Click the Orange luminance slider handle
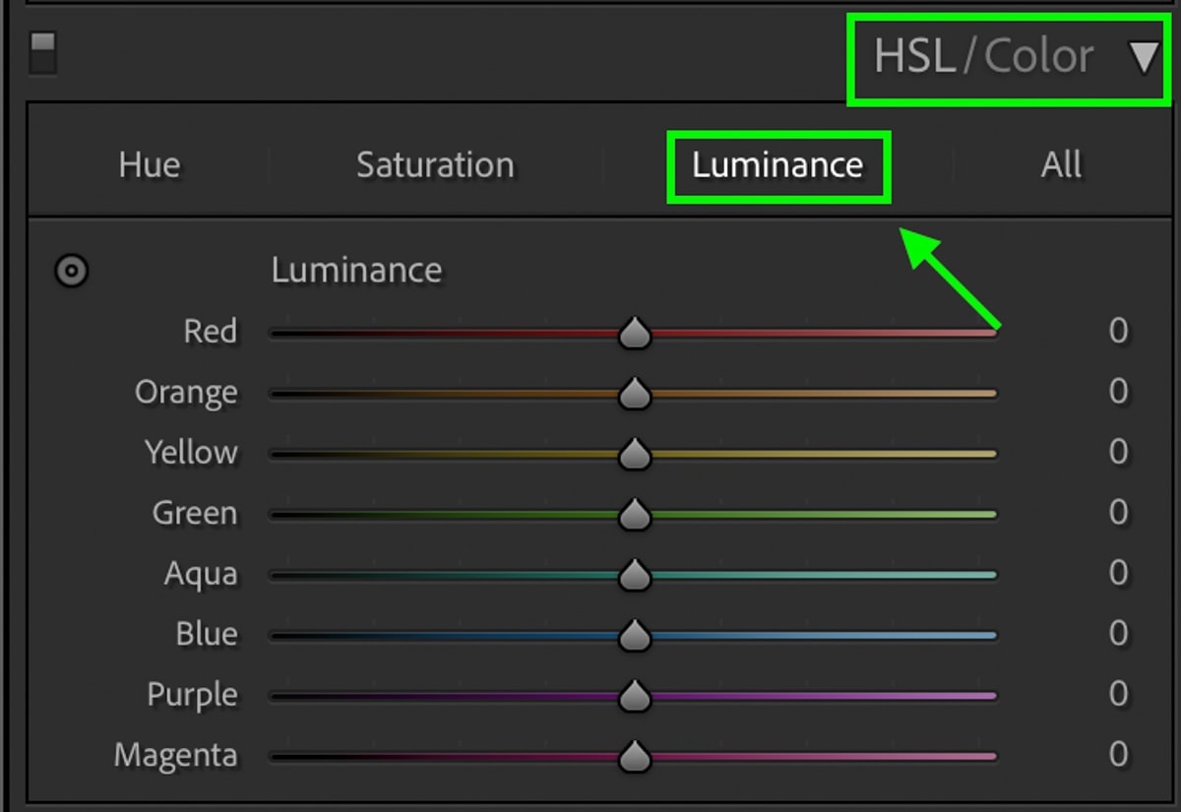 point(635,393)
